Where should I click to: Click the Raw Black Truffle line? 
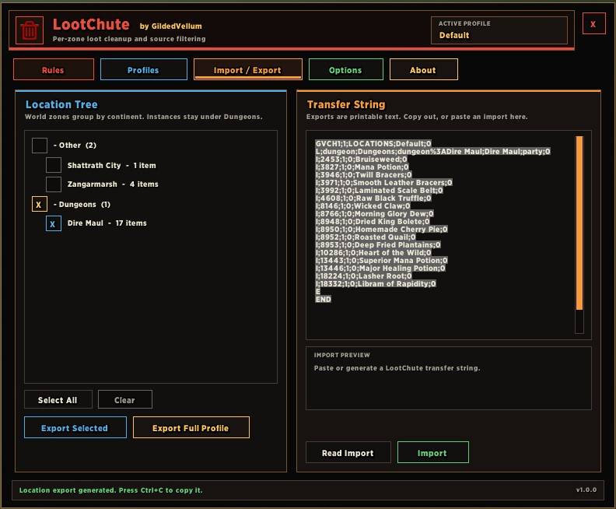(373, 198)
